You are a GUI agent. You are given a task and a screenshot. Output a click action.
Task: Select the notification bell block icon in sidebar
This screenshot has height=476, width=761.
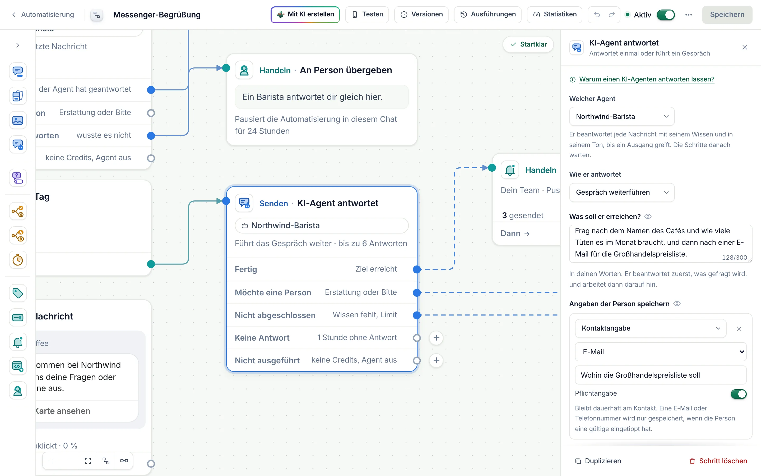click(x=18, y=342)
